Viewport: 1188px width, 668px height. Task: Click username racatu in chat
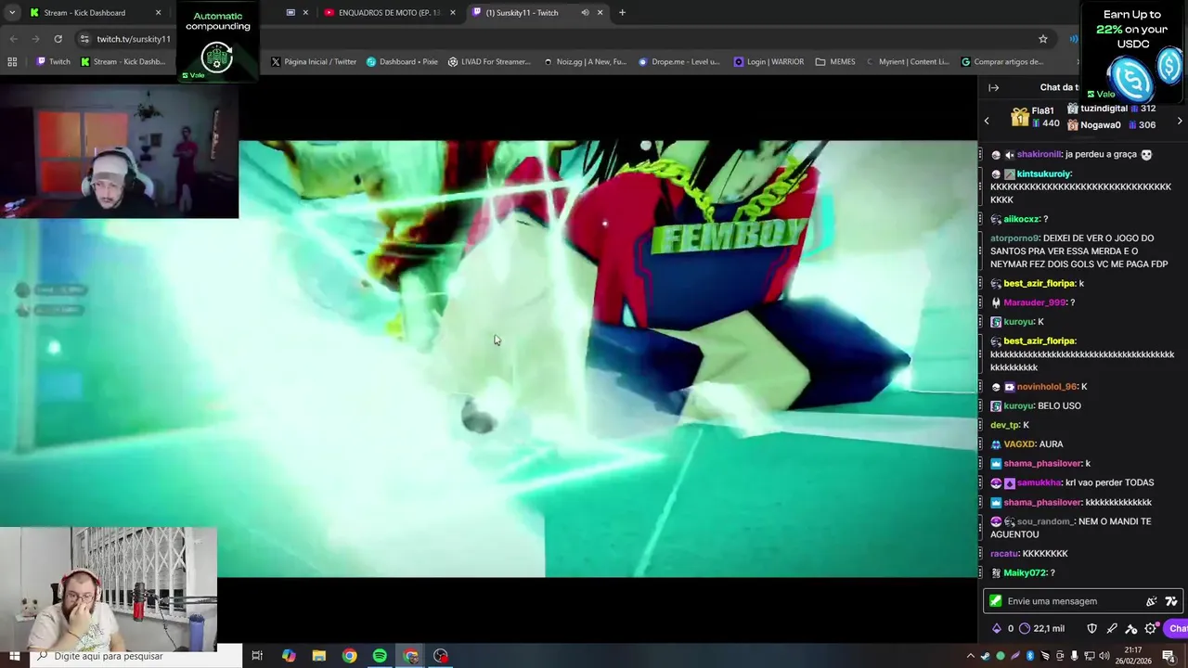[x=1003, y=554]
